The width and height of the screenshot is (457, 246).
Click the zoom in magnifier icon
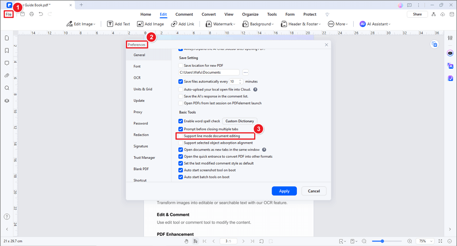click(410, 241)
